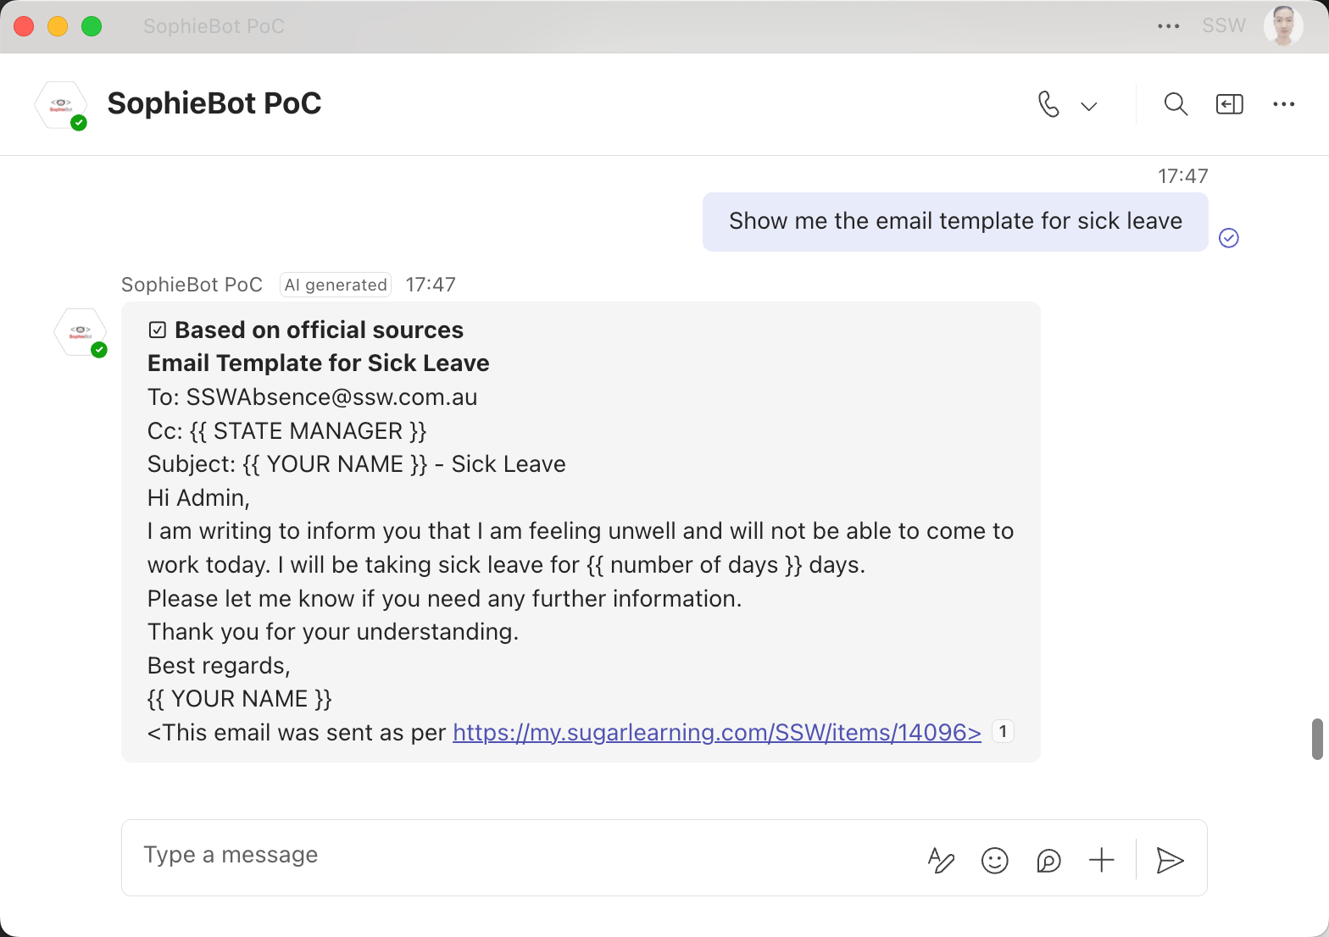The image size is (1329, 937).
Task: Open title bar settings and more menu
Action: click(1168, 26)
